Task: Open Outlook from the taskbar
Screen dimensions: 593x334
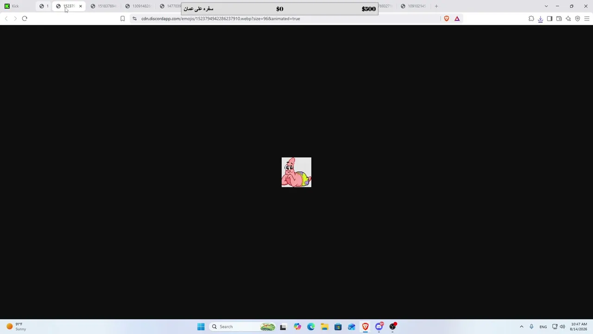Action: [352, 327]
